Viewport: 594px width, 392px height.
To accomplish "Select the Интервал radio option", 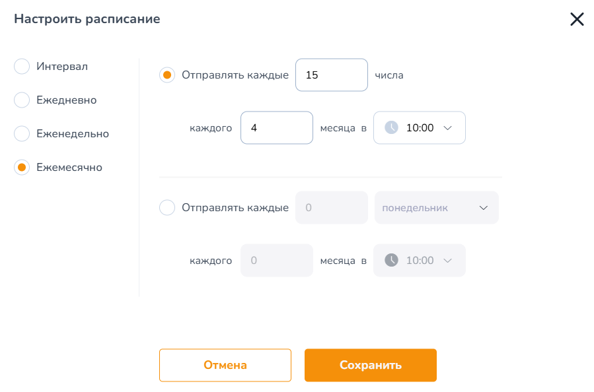I will [22, 66].
